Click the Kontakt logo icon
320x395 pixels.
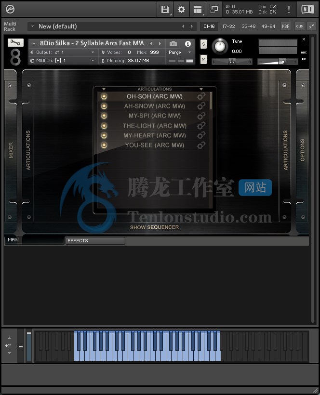pyautogui.click(x=10, y=9)
